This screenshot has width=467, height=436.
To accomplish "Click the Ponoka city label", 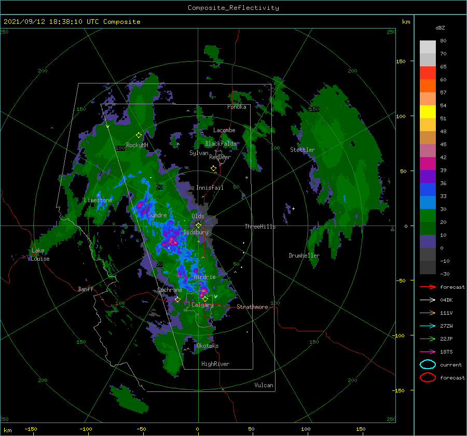I will click(237, 107).
